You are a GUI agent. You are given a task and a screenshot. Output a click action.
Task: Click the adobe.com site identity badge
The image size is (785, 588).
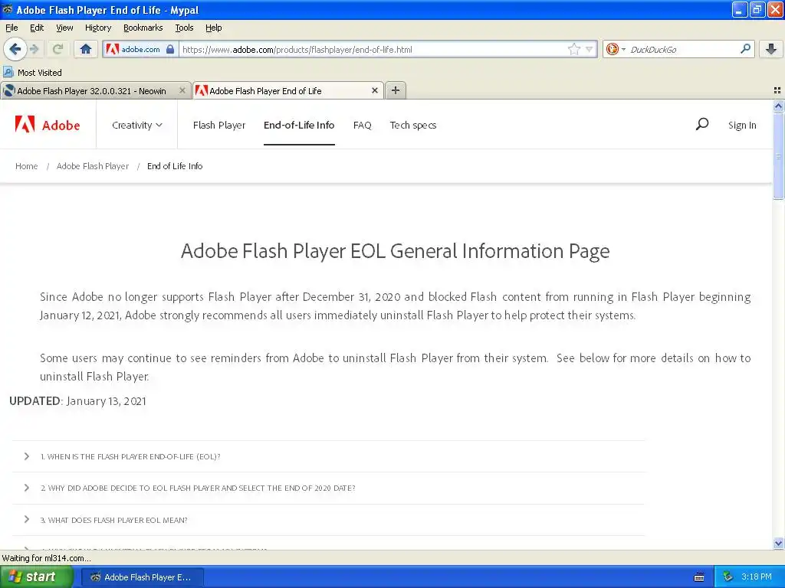pyautogui.click(x=140, y=49)
